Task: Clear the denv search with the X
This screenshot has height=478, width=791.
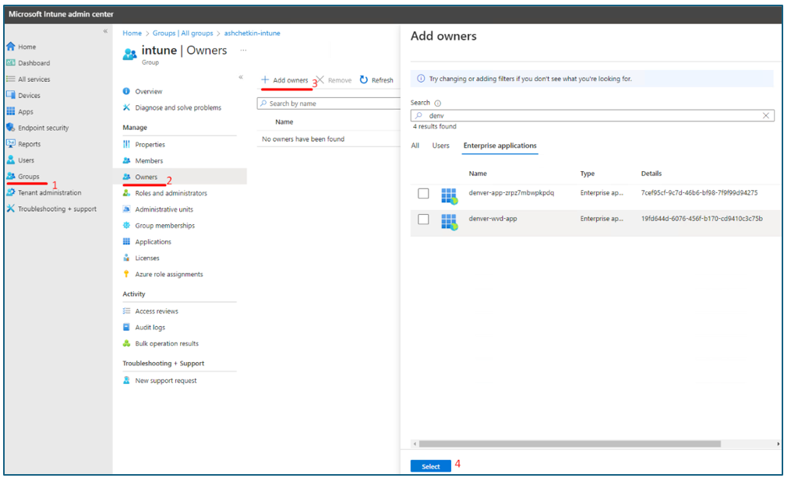Action: click(766, 115)
